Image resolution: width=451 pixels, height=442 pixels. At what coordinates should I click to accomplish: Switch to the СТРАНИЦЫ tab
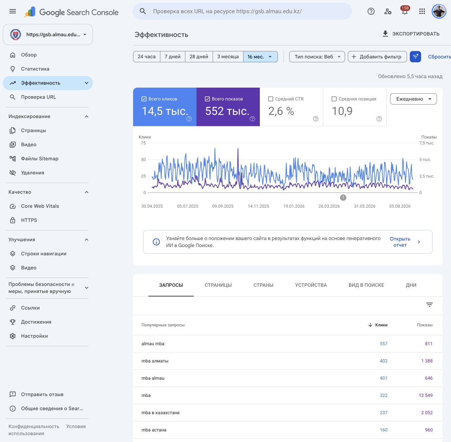(x=218, y=285)
